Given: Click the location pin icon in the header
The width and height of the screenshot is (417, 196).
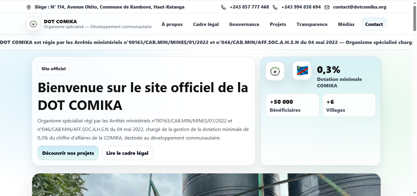Looking at the screenshot, I should coord(29,7).
